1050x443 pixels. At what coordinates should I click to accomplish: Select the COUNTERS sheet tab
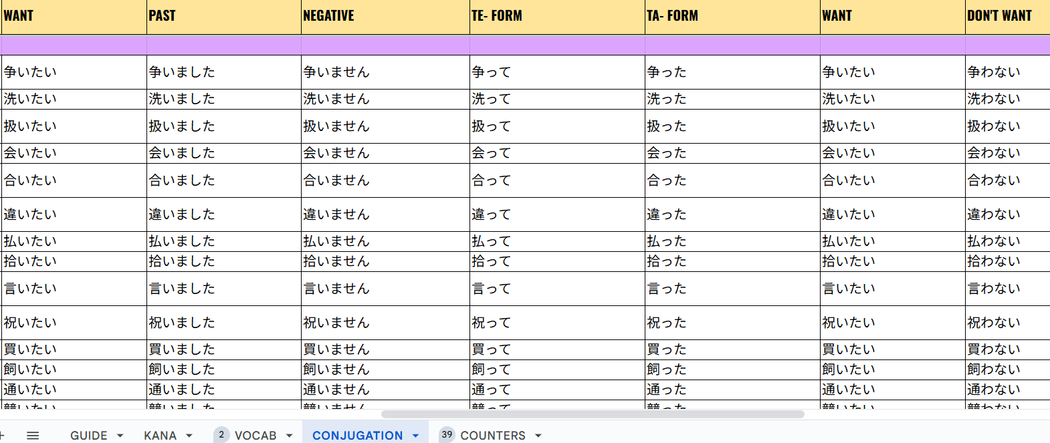tap(492, 436)
